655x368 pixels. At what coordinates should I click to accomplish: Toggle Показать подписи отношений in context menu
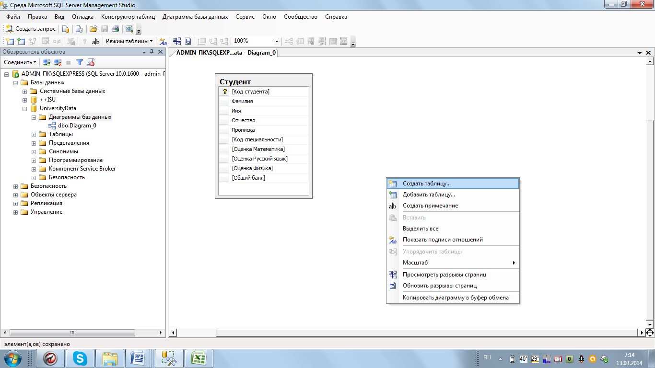click(x=443, y=240)
